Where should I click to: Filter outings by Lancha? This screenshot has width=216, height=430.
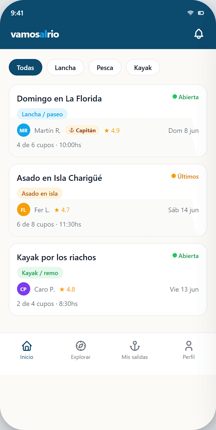[65, 68]
